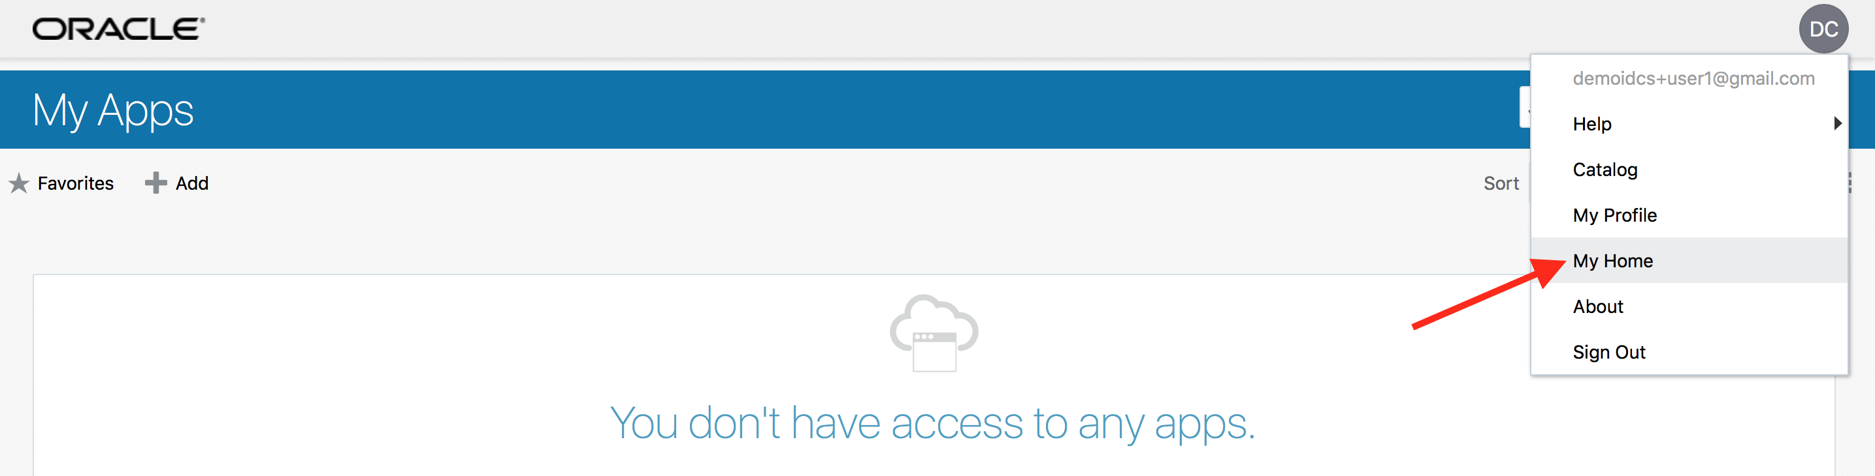This screenshot has width=1875, height=476.
Task: Click the demoidcs+user1@gmail.com account label
Action: point(1693,78)
